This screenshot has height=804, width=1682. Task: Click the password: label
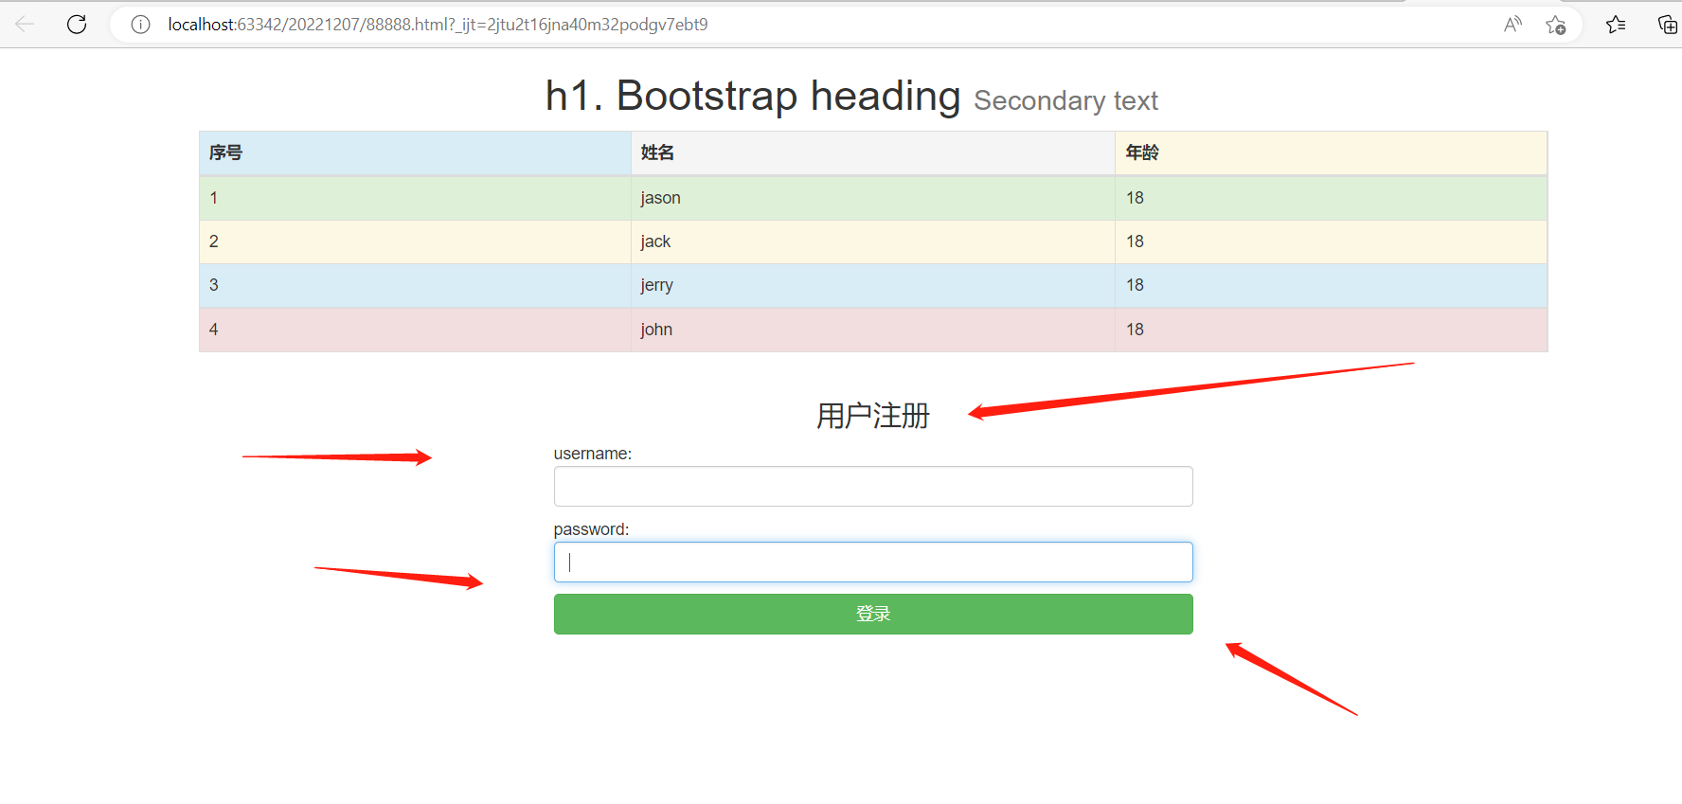tap(591, 529)
